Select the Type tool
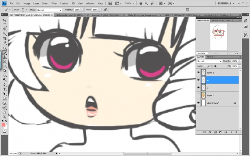The height and width of the screenshot is (156, 250). click(x=4, y=89)
